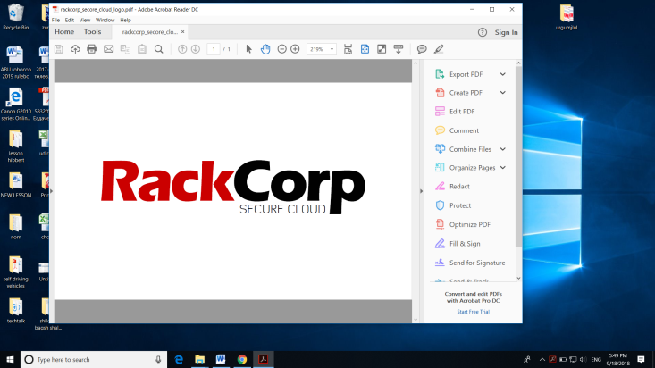Image resolution: width=655 pixels, height=368 pixels.
Task: Click the scrolling mode icon by the zoom box
Action: click(x=348, y=49)
